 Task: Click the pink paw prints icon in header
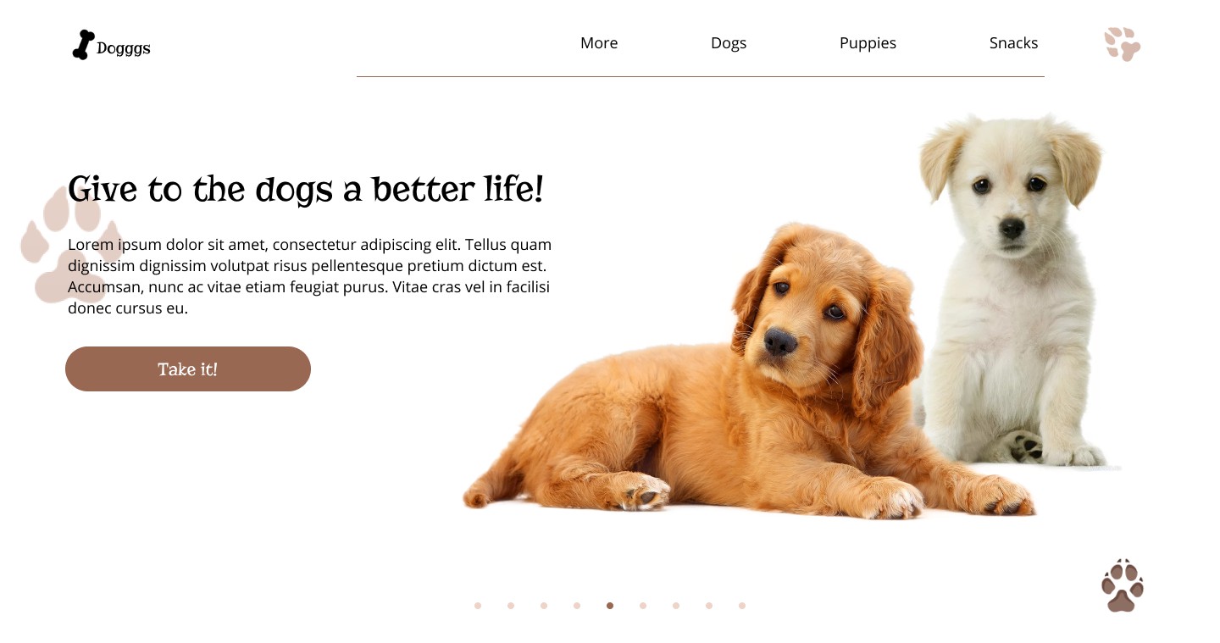tap(1122, 44)
